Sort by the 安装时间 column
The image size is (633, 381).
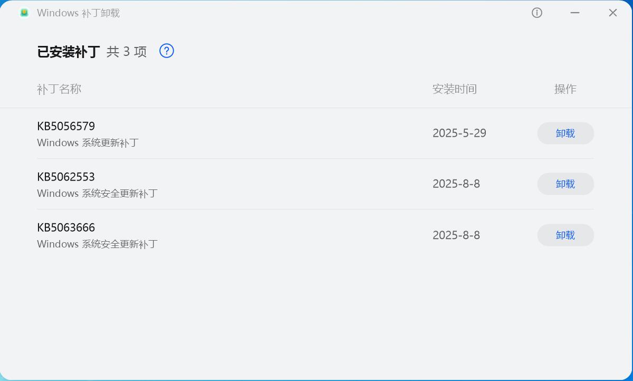coord(455,89)
